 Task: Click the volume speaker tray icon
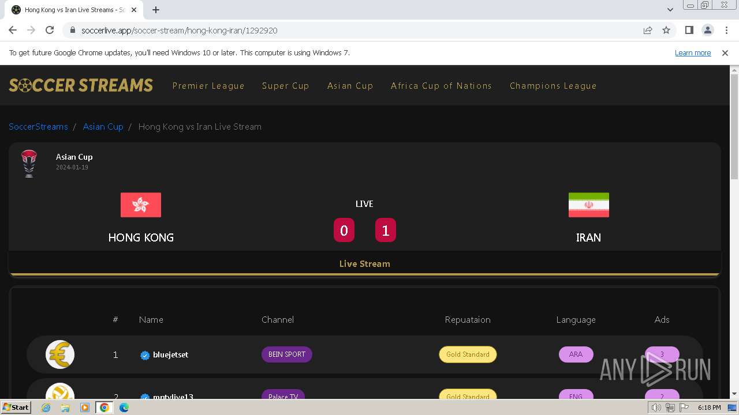click(656, 408)
